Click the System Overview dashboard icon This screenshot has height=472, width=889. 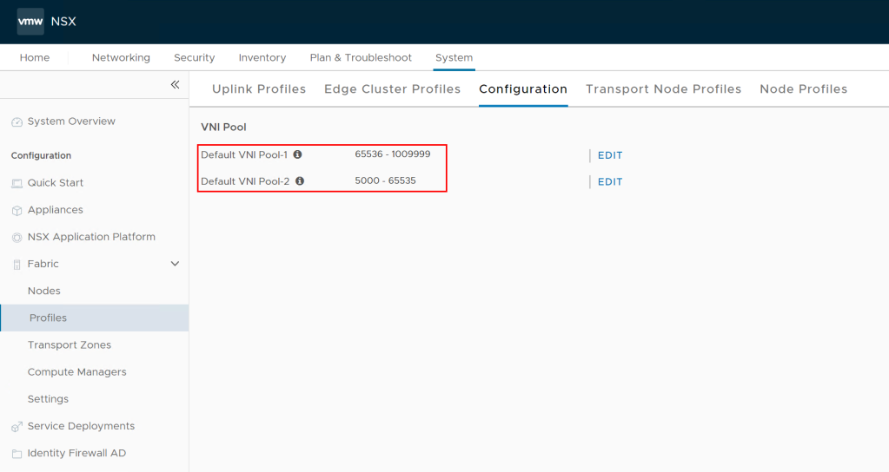coord(17,122)
